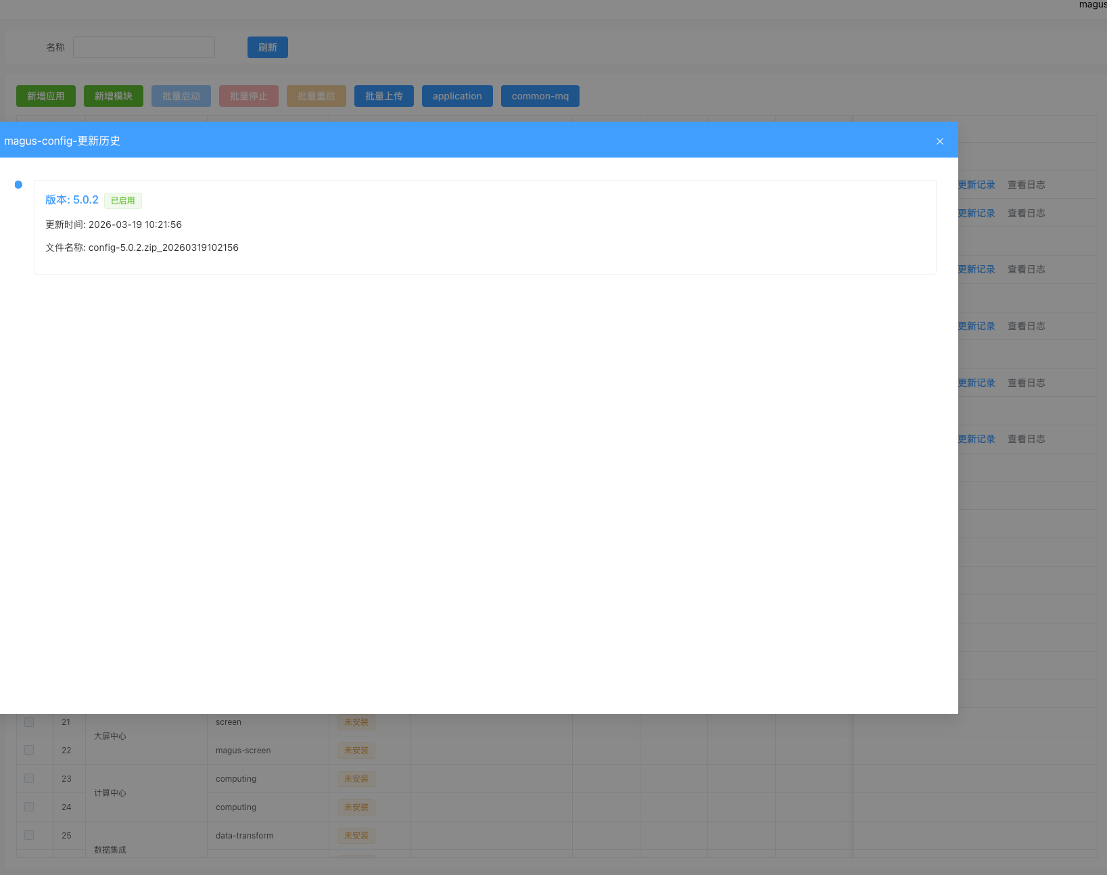Click the 未安装 tag for magus-screen
Image resolution: width=1107 pixels, height=875 pixels.
click(356, 751)
